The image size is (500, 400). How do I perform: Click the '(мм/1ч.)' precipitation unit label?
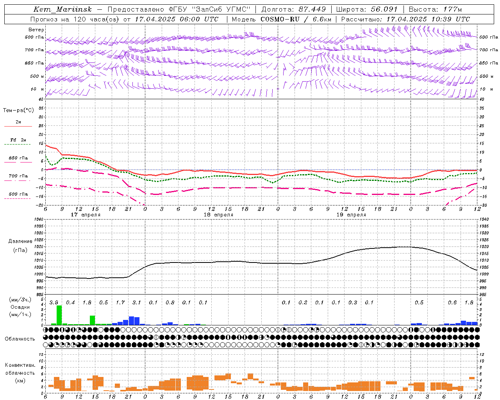pos(20,314)
